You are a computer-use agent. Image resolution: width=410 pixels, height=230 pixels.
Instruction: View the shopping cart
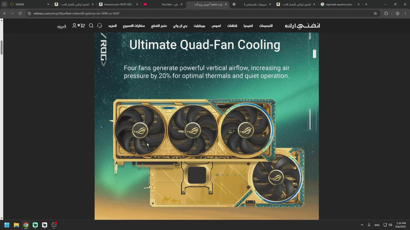click(83, 26)
